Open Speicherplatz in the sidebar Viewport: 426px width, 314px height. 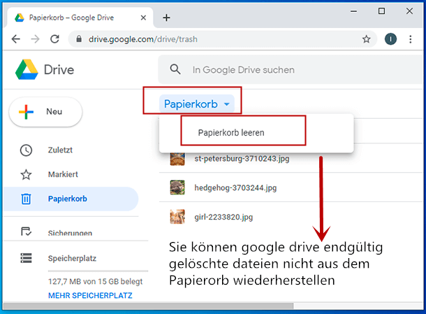[72, 258]
